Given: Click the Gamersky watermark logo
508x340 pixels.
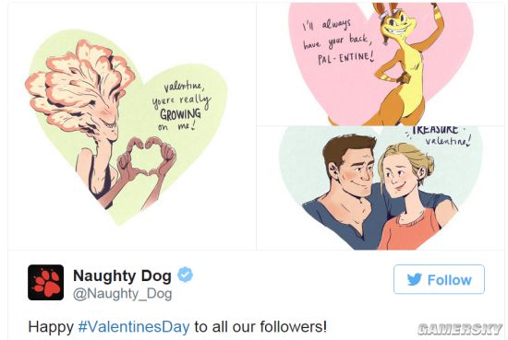Looking at the screenshot, I should (460, 329).
